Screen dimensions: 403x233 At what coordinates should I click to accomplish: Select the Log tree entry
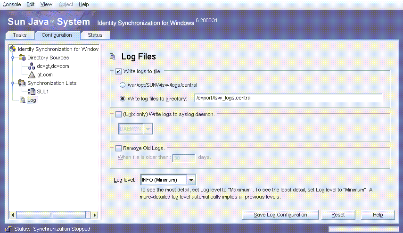(x=32, y=100)
